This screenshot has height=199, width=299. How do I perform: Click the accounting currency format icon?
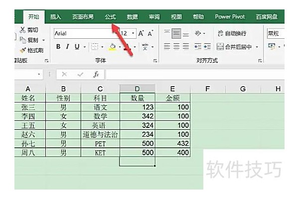point(272,46)
